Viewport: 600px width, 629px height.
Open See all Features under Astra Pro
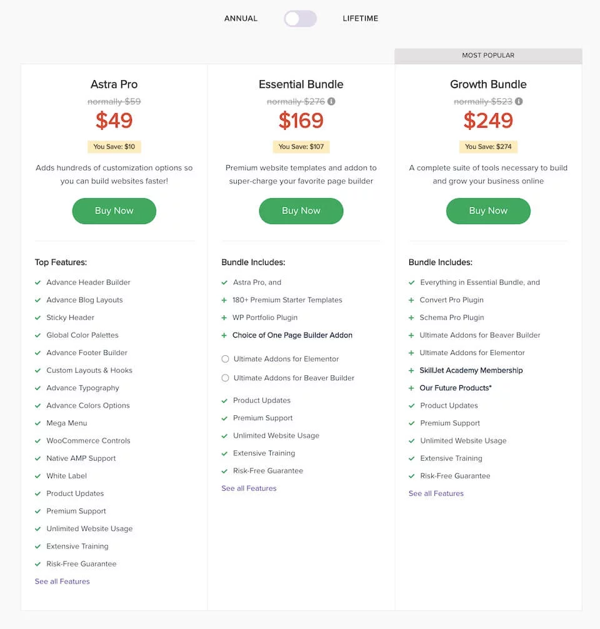click(62, 581)
